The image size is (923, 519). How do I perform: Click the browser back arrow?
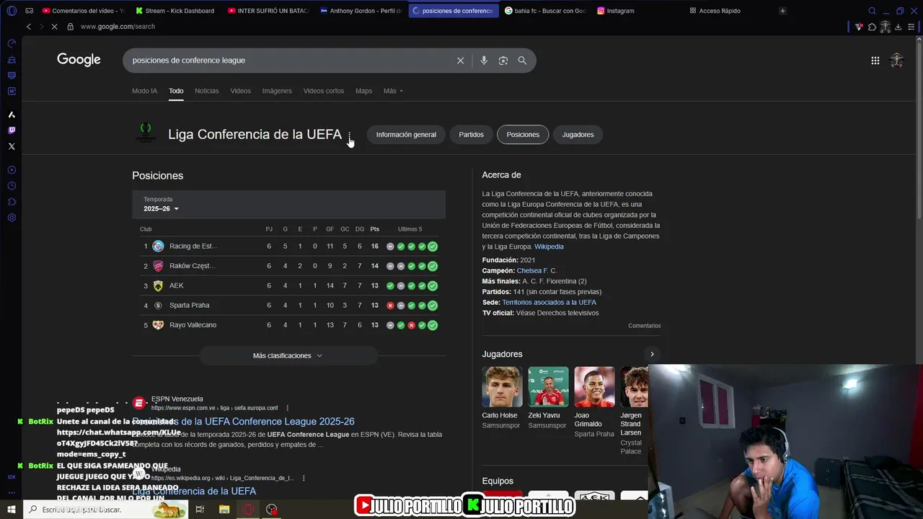click(x=29, y=27)
